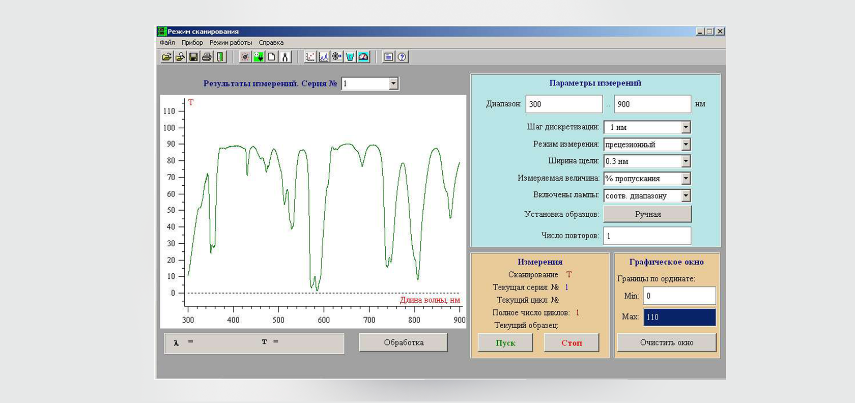Click the red Стоп button
Viewport: 855px width, 403px height.
572,343
